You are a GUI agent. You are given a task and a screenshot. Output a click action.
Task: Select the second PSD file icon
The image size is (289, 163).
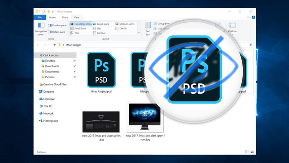pyautogui.click(x=139, y=70)
